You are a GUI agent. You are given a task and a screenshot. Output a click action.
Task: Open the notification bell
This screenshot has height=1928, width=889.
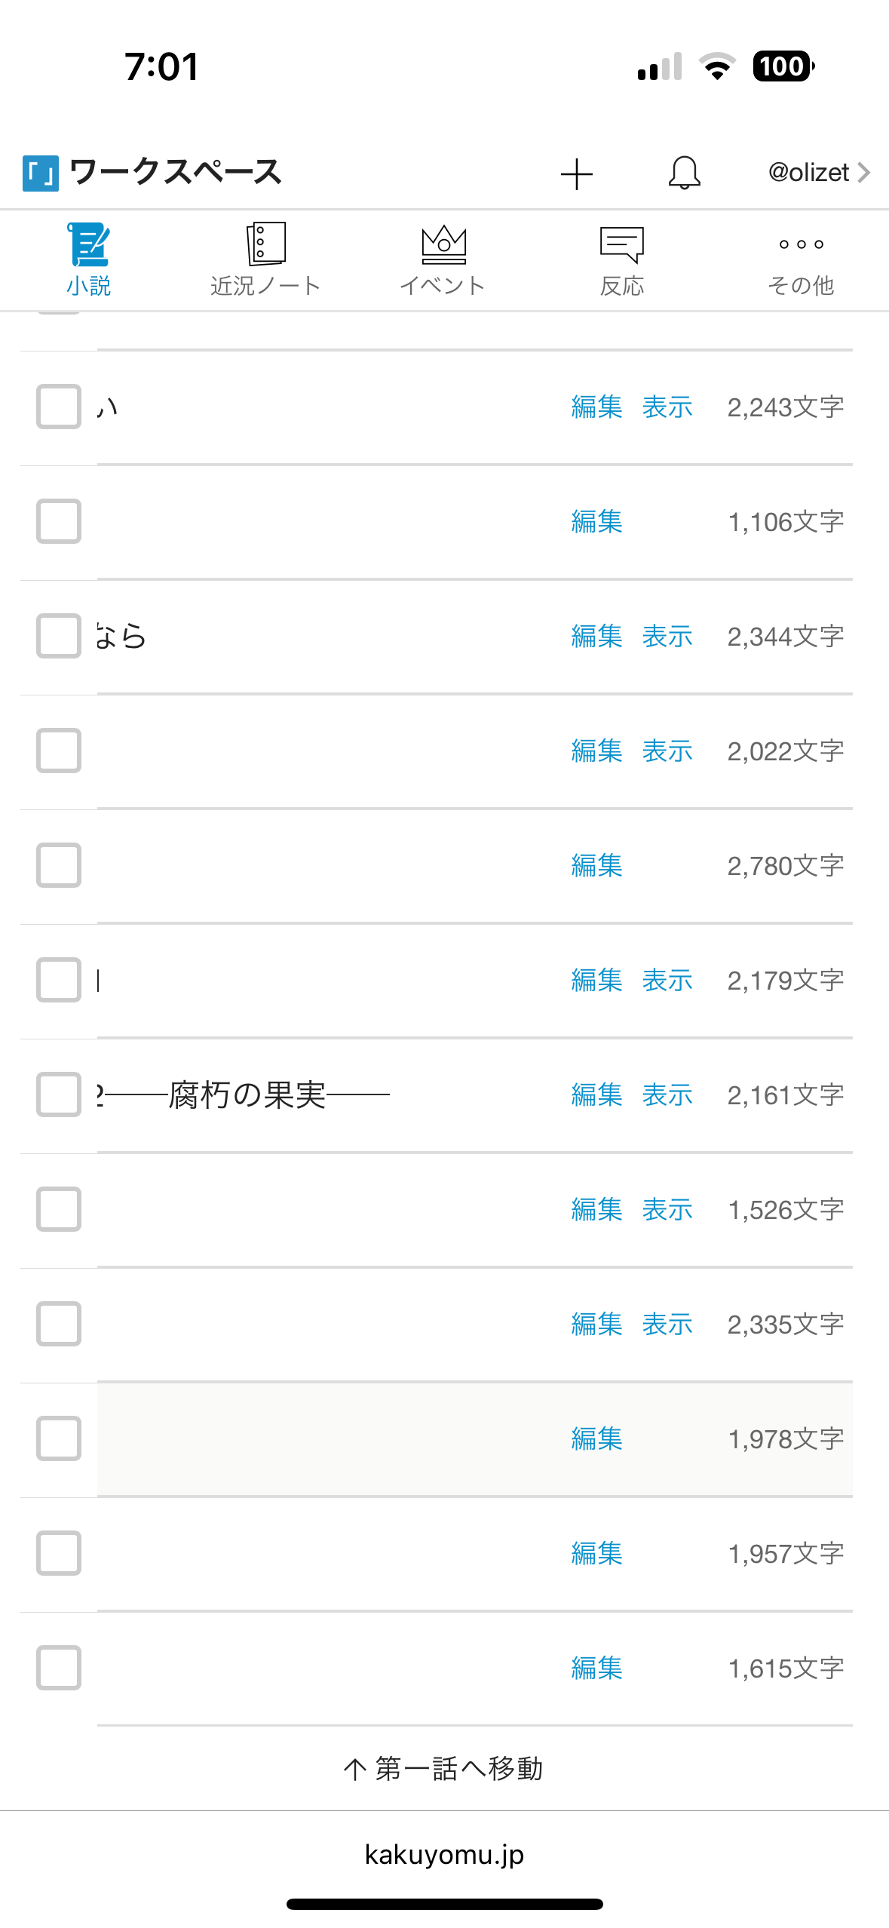click(x=684, y=173)
